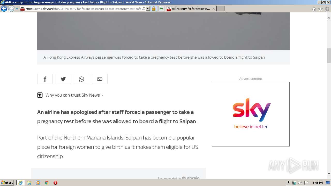Open the recent pages dropdown arrow
331x186 pixels.
pos(17,9)
